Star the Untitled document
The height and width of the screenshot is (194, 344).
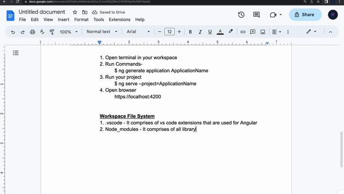click(x=75, y=12)
